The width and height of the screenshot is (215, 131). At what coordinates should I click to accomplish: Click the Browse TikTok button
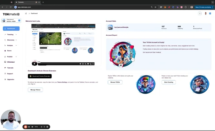point(115,82)
